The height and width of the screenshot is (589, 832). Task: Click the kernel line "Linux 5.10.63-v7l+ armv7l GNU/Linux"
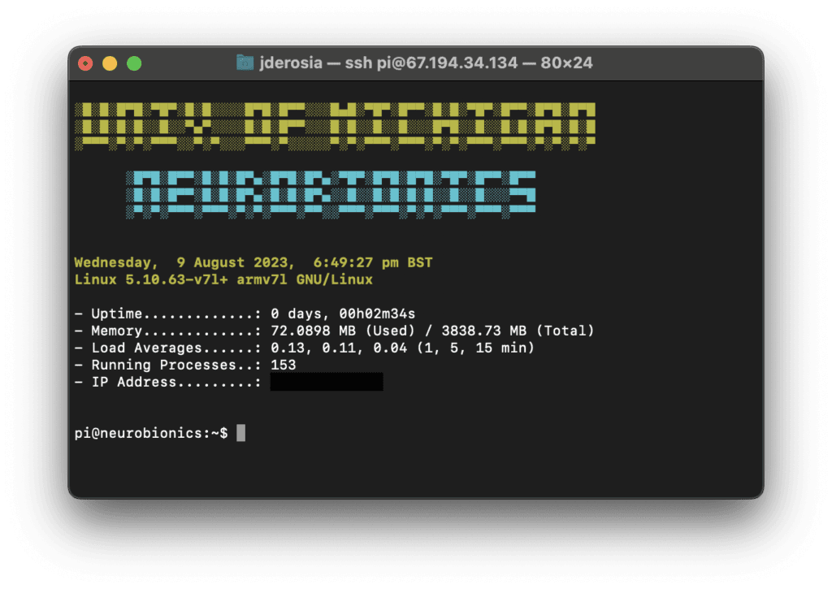click(x=223, y=279)
